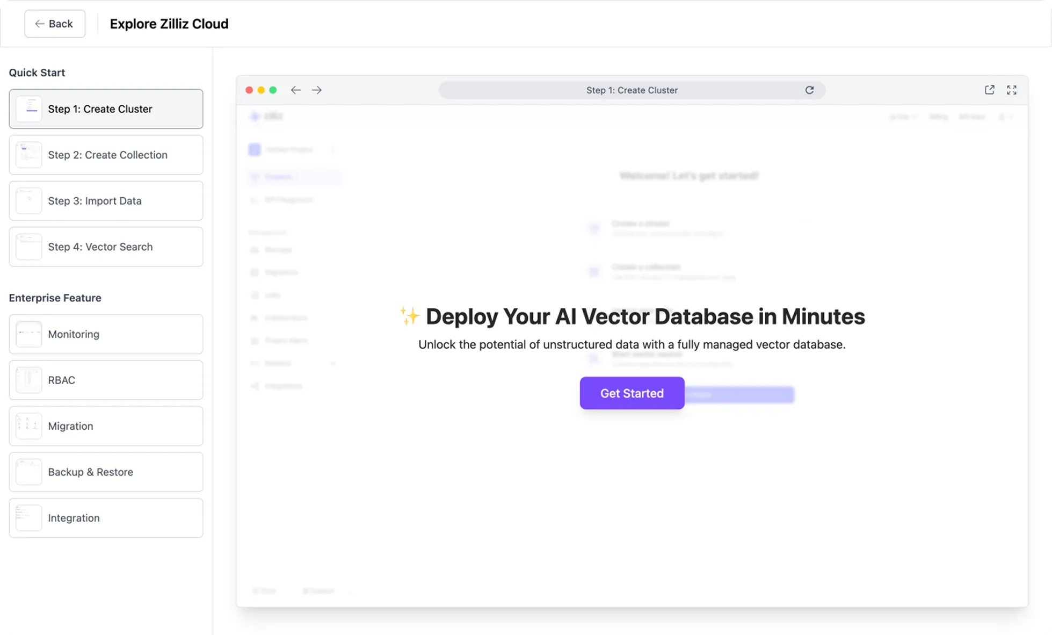
Task: Click the reload icon in address bar
Action: pos(809,90)
